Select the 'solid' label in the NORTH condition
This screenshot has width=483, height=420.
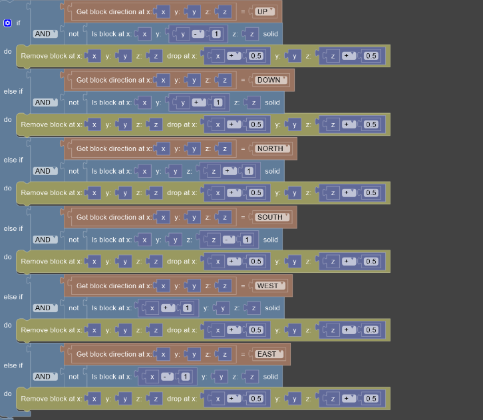tap(272, 171)
